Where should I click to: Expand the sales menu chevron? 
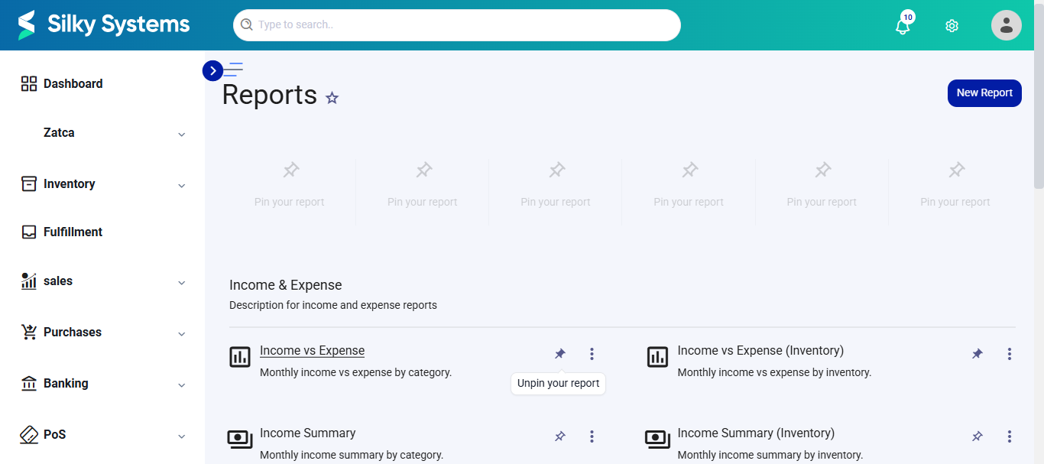[182, 283]
